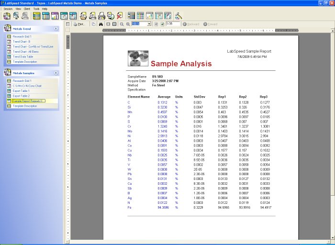Open the zoom percentage dropdown
The width and height of the screenshot is (335, 245).
click(x=149, y=24)
